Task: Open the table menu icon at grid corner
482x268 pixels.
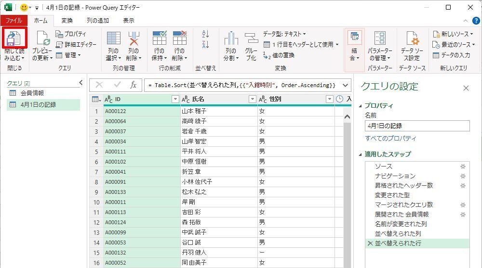Action: pyautogui.click(x=96, y=99)
